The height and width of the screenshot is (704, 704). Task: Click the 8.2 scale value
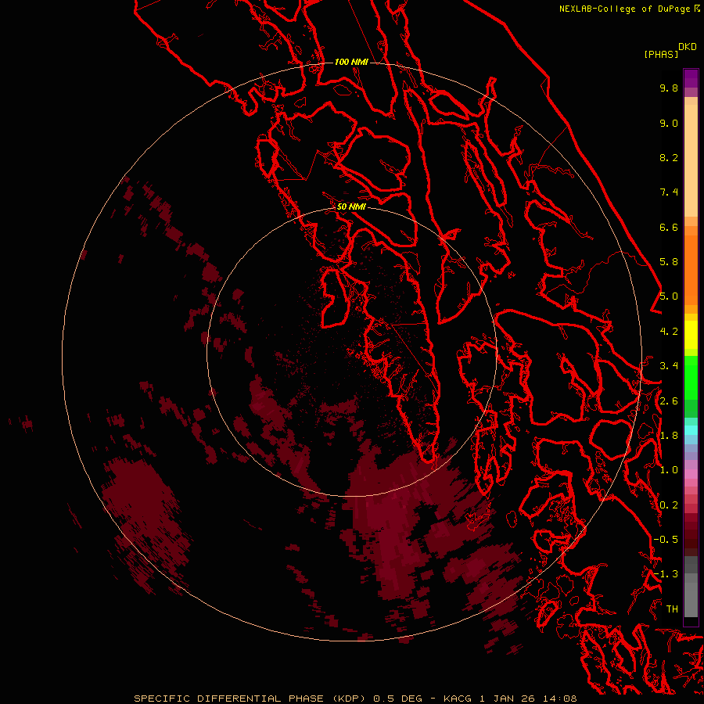(x=669, y=157)
